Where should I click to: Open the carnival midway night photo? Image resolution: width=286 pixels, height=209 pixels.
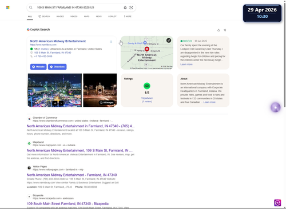(55, 90)
